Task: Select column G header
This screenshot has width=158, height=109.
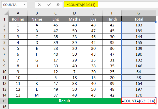Action: pos(139,13)
